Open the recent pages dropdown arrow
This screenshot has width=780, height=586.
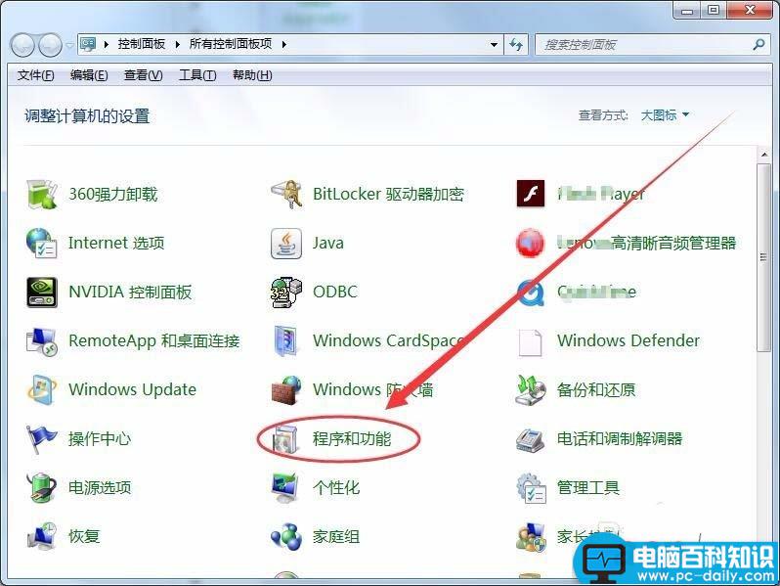(x=70, y=45)
